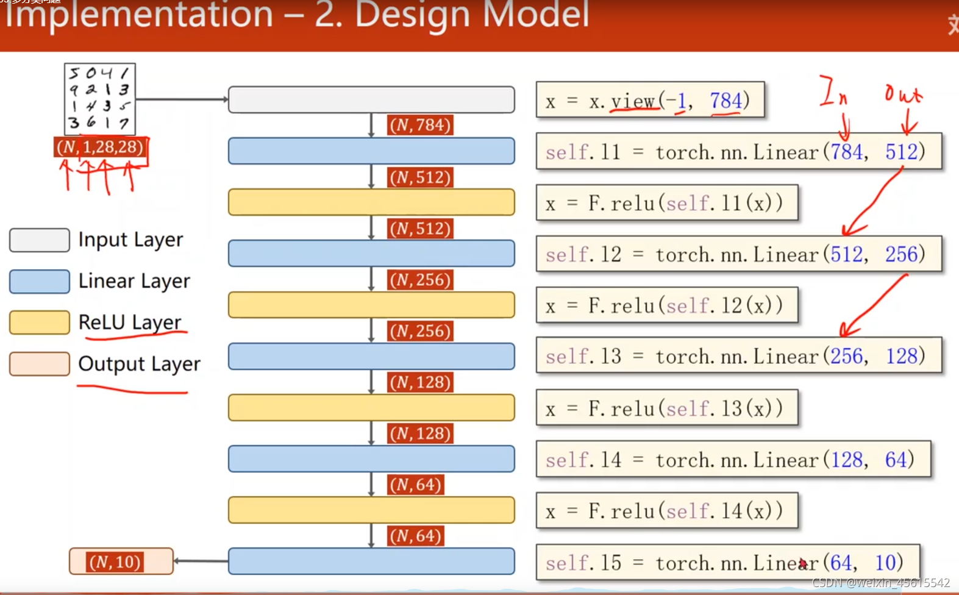Click the blue layer bar beside the self.l5 code
Image resolution: width=959 pixels, height=595 pixels.
(x=371, y=561)
